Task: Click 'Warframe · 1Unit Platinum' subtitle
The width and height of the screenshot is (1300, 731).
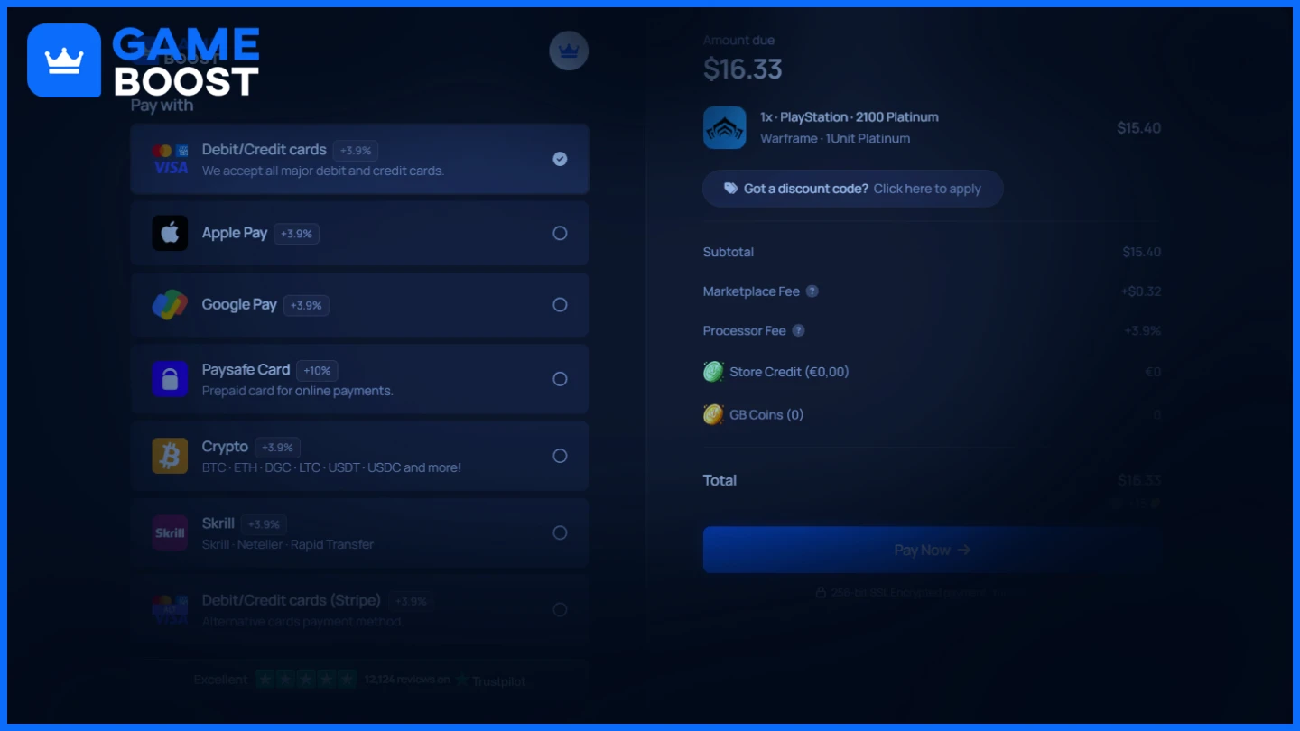Action: (x=835, y=138)
